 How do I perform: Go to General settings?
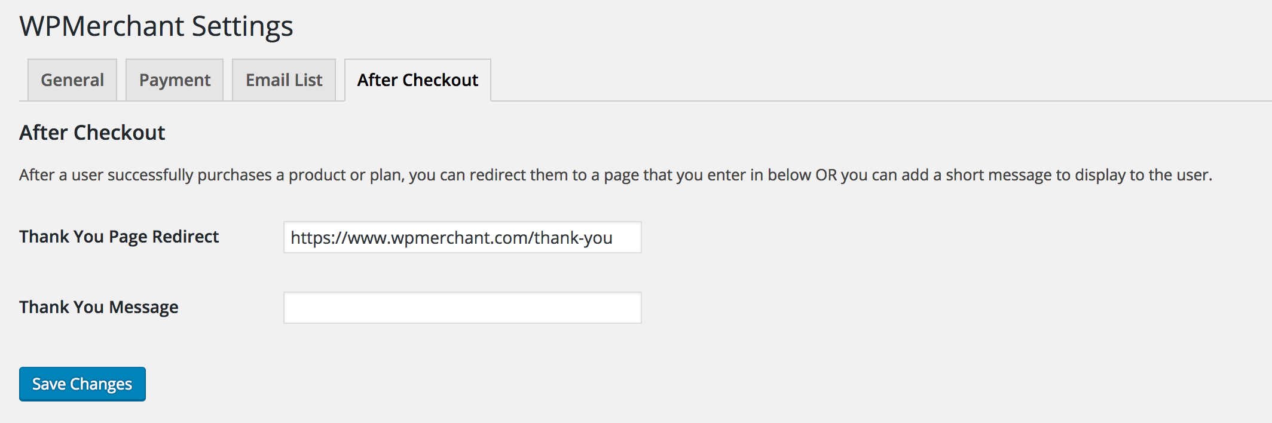coord(72,80)
